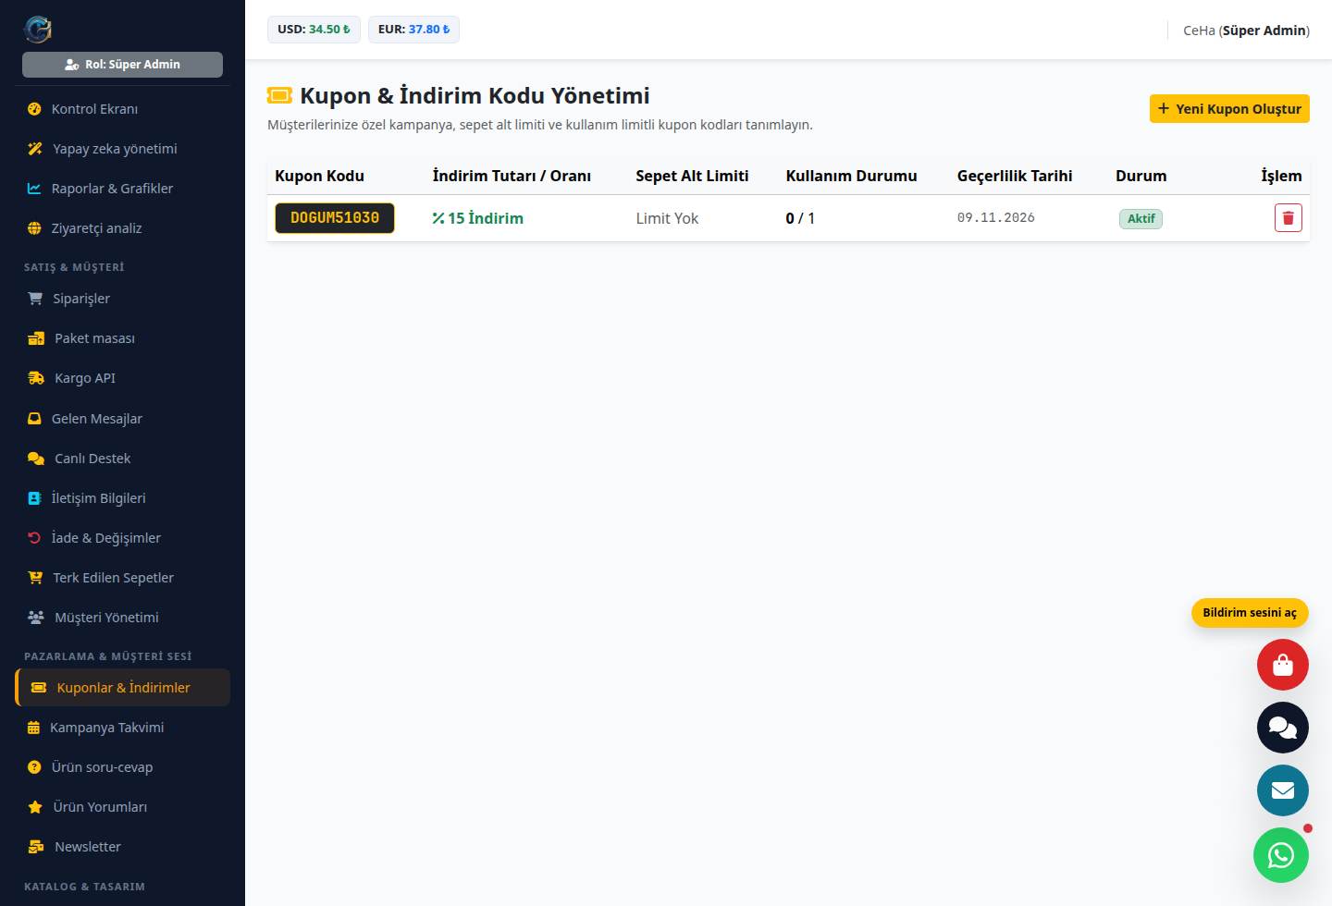Open the blue envelope floating button
Screen dimensions: 1332x906
pos(1282,790)
